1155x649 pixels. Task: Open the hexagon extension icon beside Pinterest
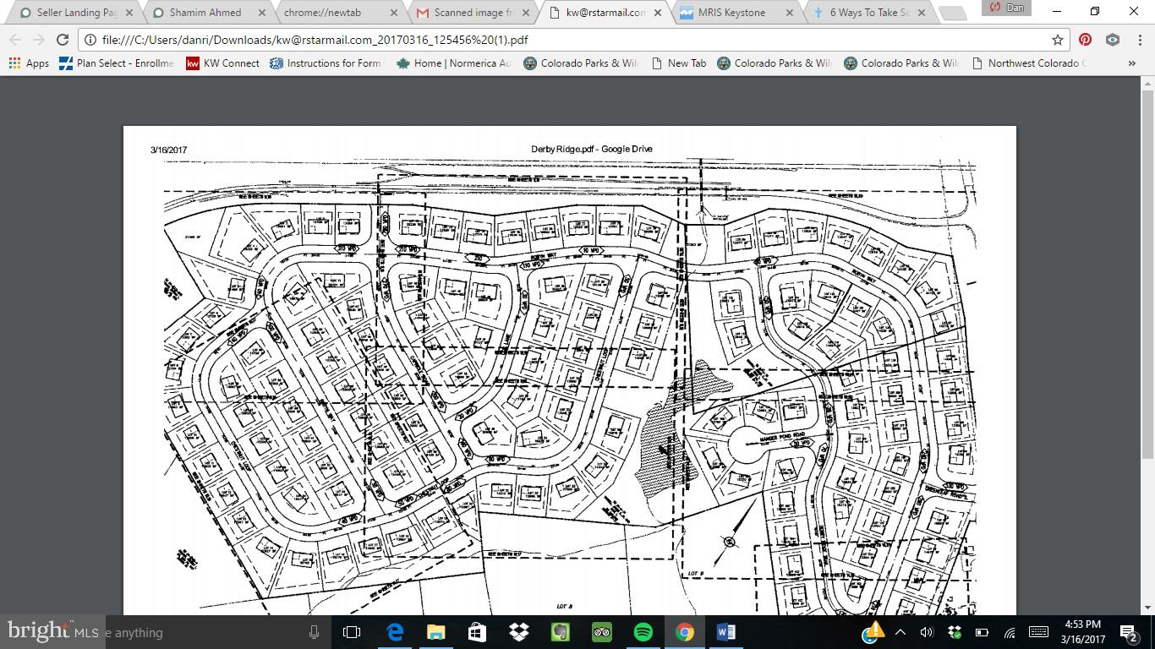click(1113, 40)
